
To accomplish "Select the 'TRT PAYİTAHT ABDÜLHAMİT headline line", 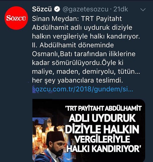I will coord(104,108).
